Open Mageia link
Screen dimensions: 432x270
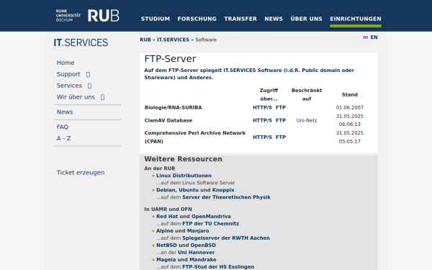(x=166, y=259)
